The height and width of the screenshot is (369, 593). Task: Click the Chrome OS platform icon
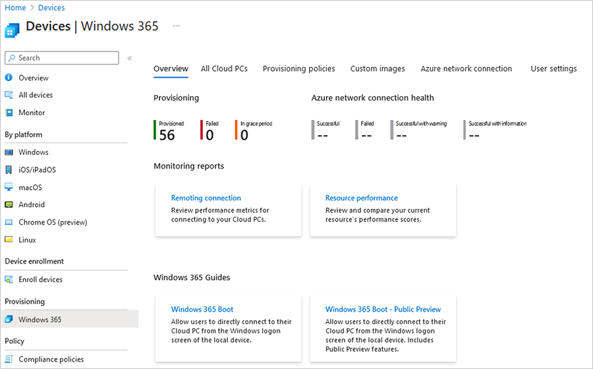(9, 222)
